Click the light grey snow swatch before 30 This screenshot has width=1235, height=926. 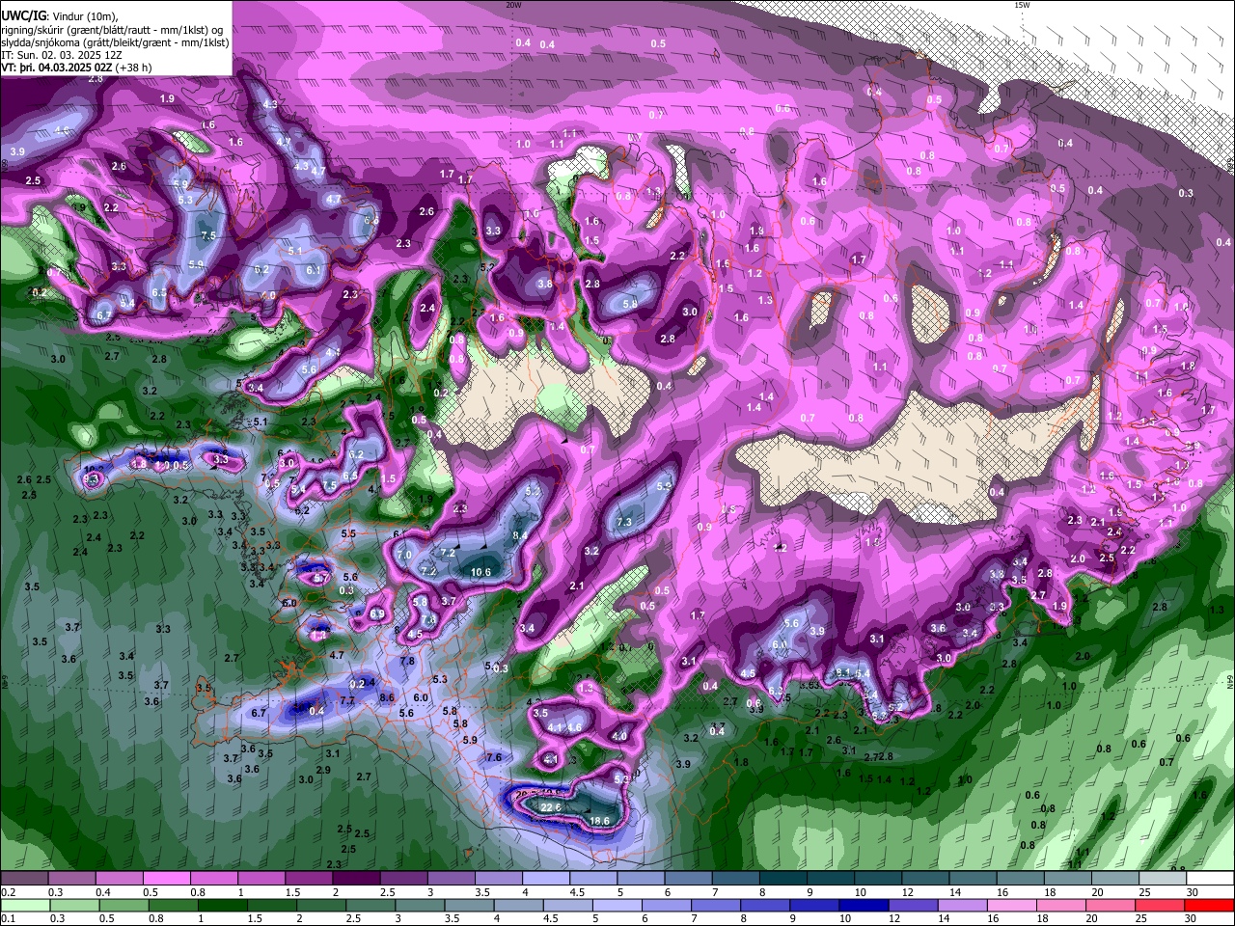(x=1163, y=878)
